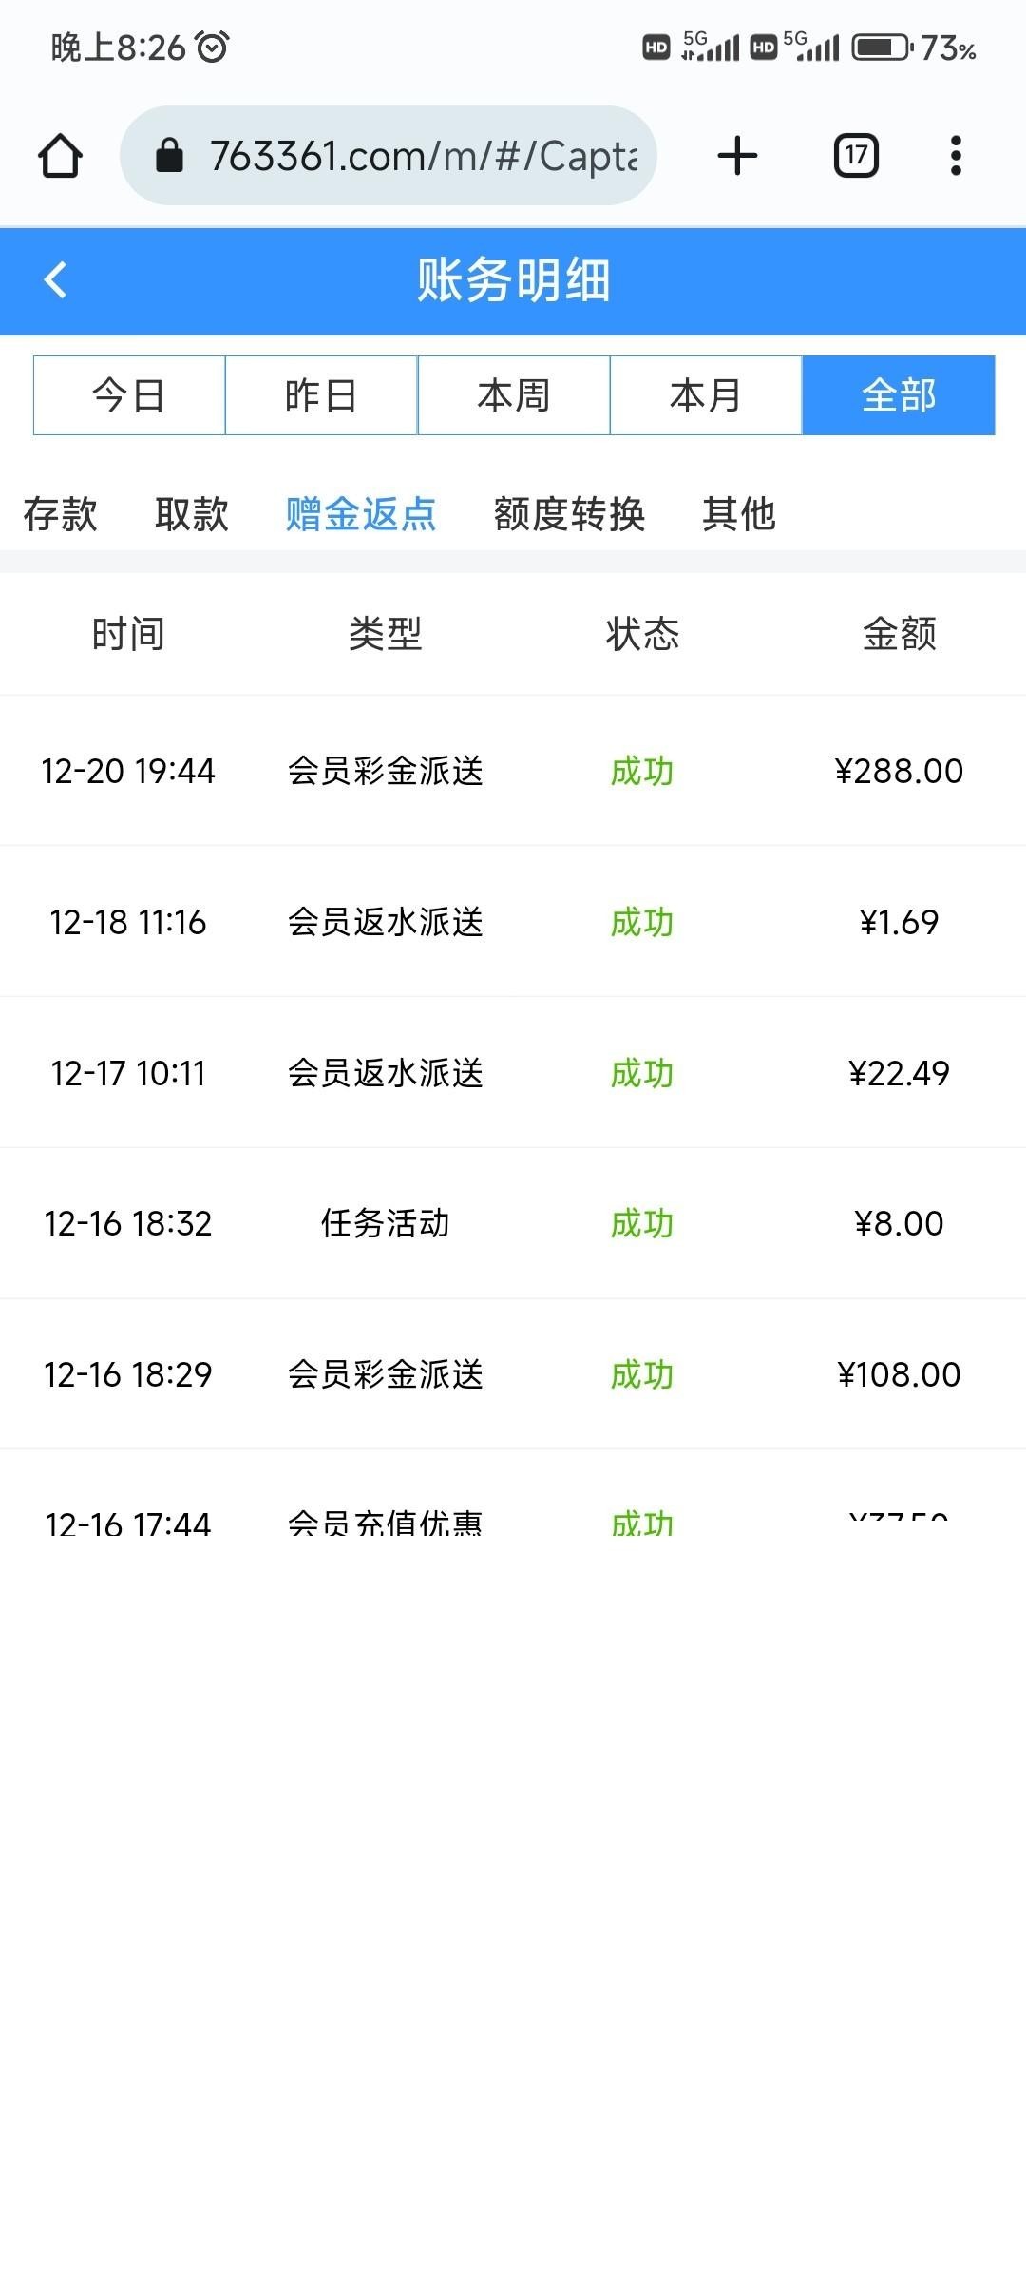Tap the lock icon in address bar
Viewport: 1026px width, 2281px height.
point(169,156)
